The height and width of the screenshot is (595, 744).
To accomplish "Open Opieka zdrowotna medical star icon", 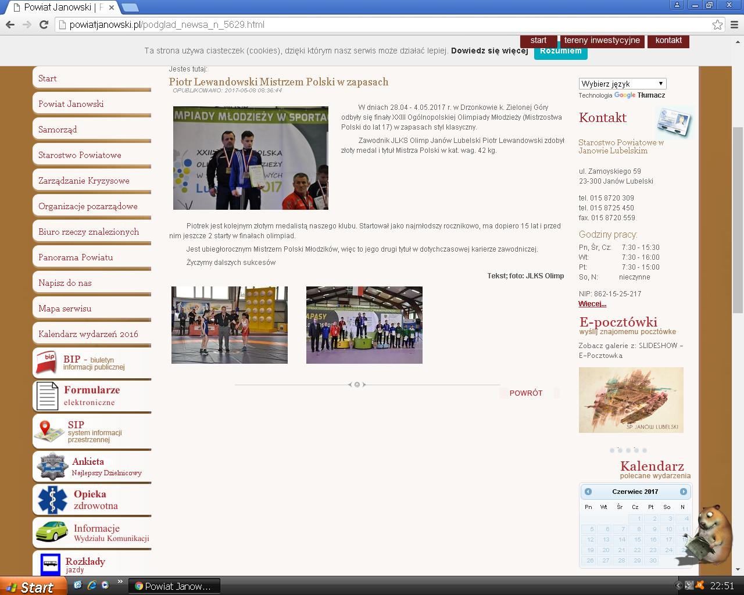I will pyautogui.click(x=52, y=500).
